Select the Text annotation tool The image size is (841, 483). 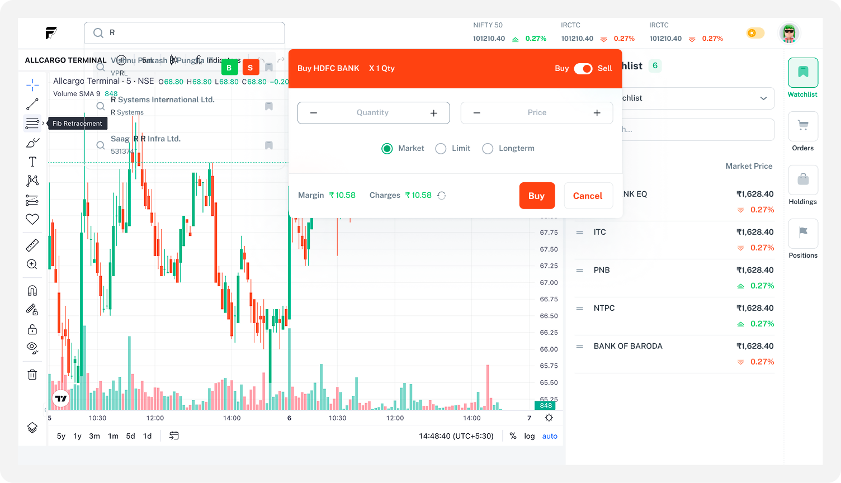(x=32, y=162)
